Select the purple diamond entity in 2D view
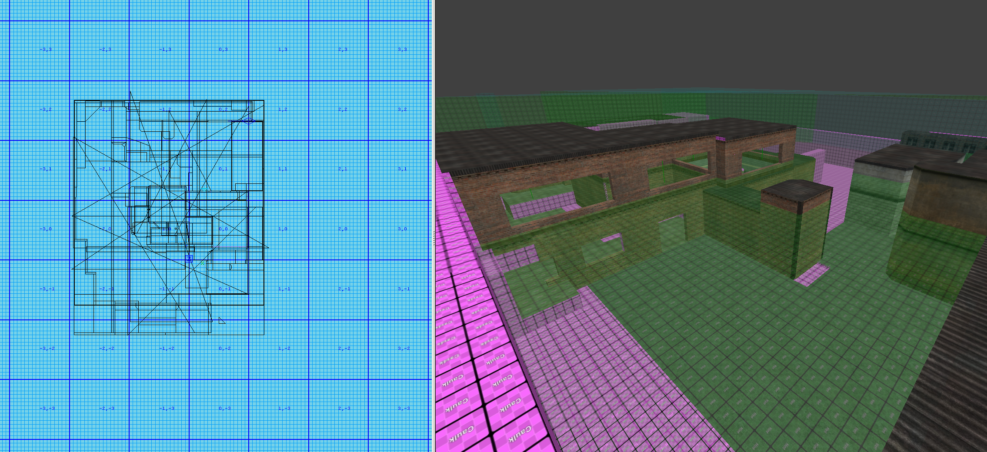The height and width of the screenshot is (452, 987). 248,121
